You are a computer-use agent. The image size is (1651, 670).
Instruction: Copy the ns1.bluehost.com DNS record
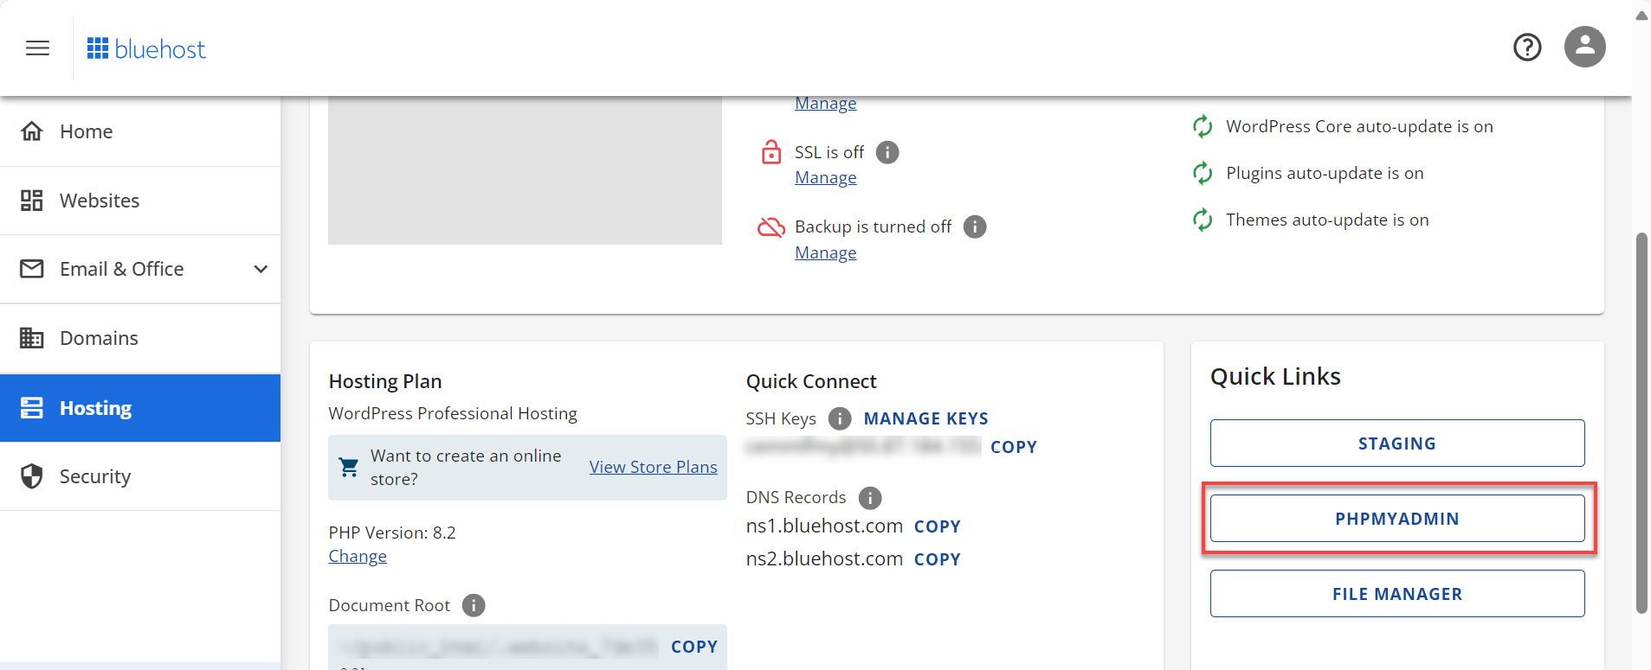[x=937, y=526]
